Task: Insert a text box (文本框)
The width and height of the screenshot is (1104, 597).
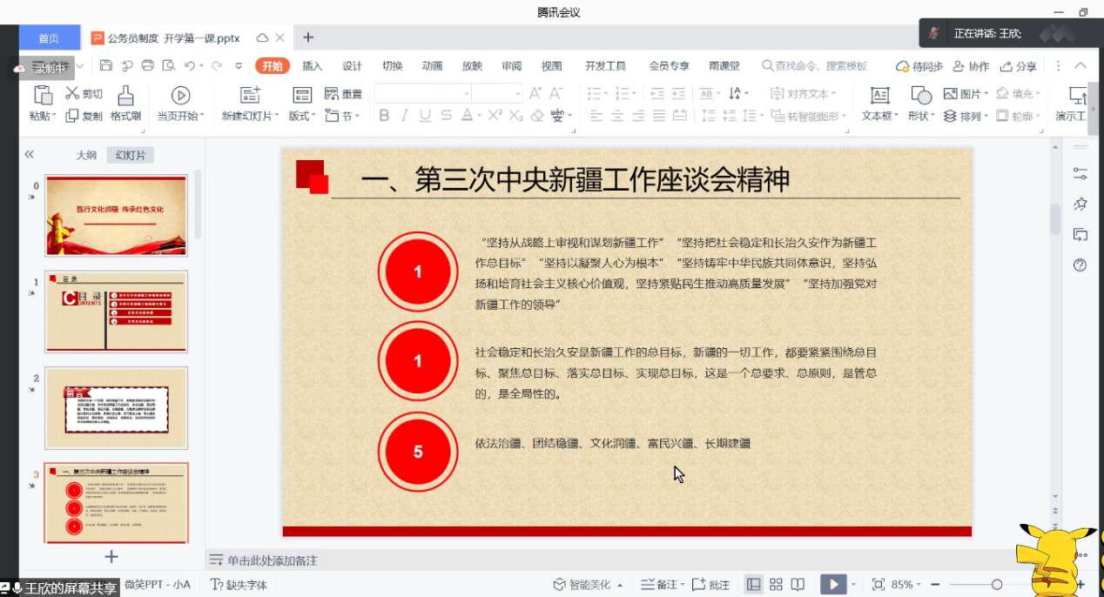Action: pos(880,104)
